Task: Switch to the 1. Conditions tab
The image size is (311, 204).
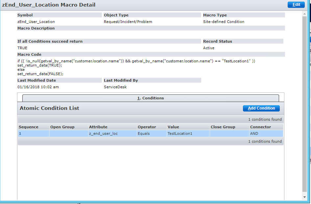Action: coord(151,98)
